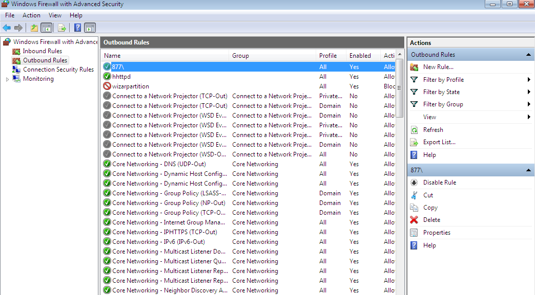Click Refresh in the Actions pane
The height and width of the screenshot is (295, 535).
tap(433, 130)
